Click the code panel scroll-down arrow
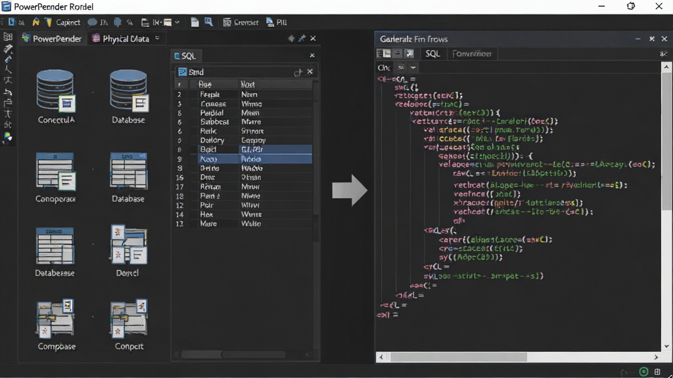 pyautogui.click(x=666, y=346)
